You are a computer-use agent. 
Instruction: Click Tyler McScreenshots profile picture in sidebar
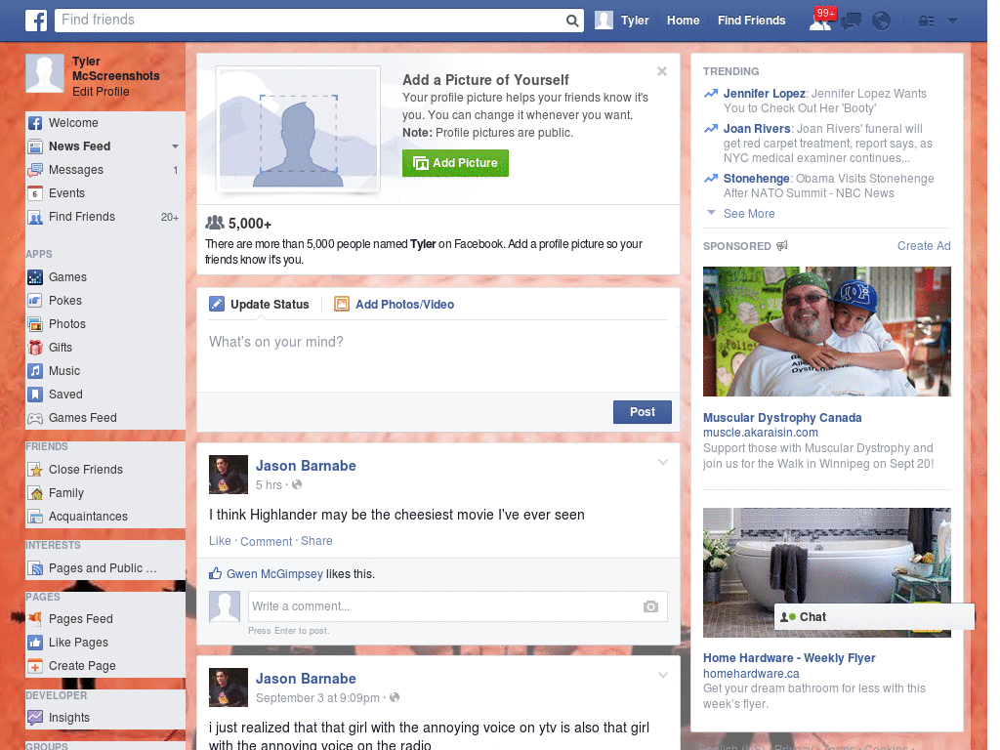click(x=45, y=73)
